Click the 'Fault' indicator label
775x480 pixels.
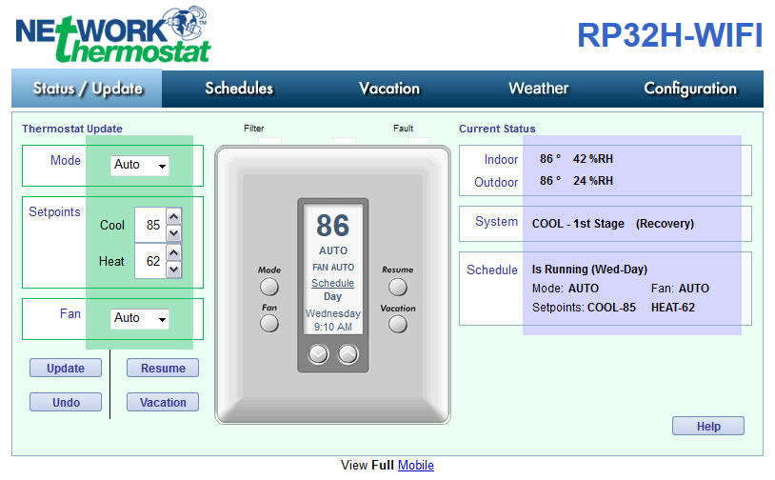coord(403,129)
